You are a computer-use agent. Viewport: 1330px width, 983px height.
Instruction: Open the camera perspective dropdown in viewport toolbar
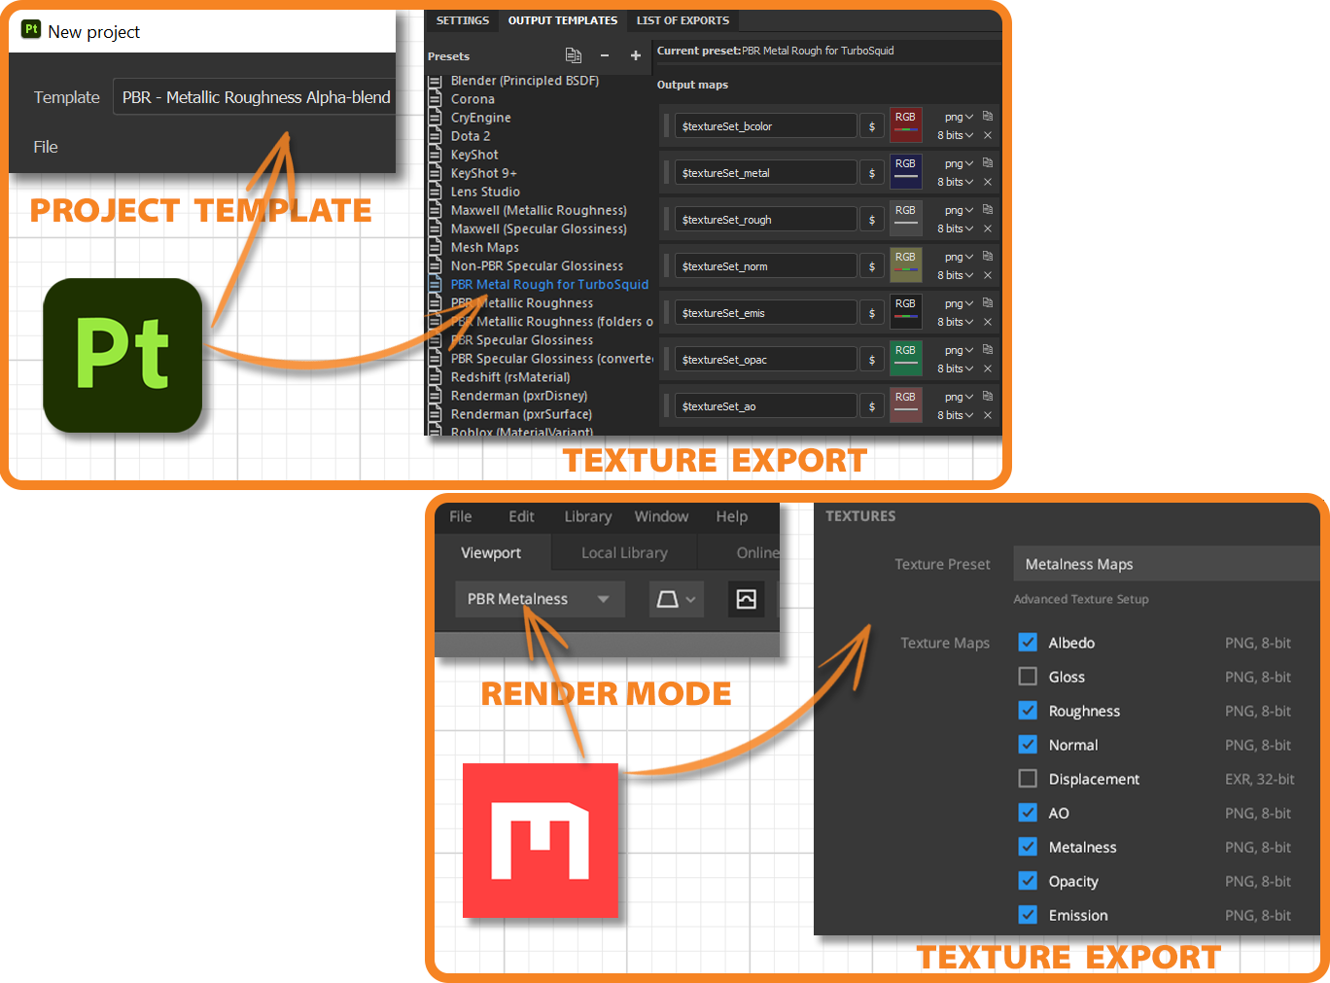click(676, 599)
